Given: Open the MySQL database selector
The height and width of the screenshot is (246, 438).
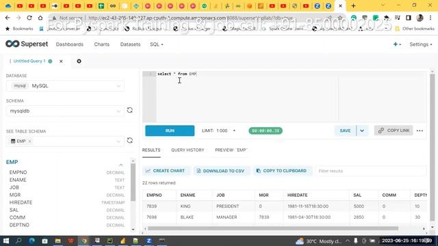Looking at the screenshot, I should point(65,85).
